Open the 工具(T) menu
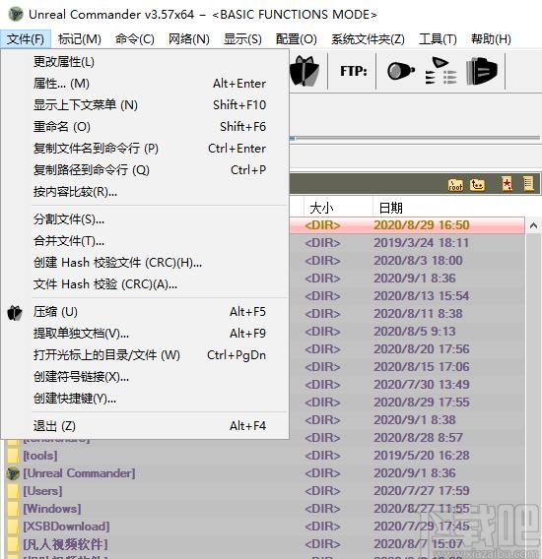This screenshot has height=559, width=542. coord(438,38)
